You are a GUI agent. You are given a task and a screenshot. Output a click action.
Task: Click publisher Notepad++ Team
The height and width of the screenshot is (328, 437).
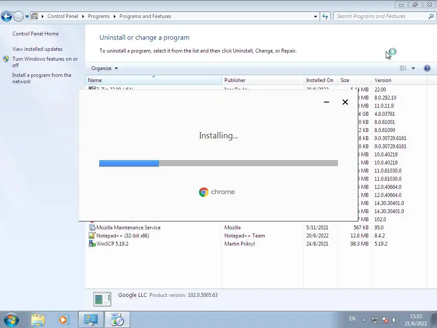click(x=245, y=236)
